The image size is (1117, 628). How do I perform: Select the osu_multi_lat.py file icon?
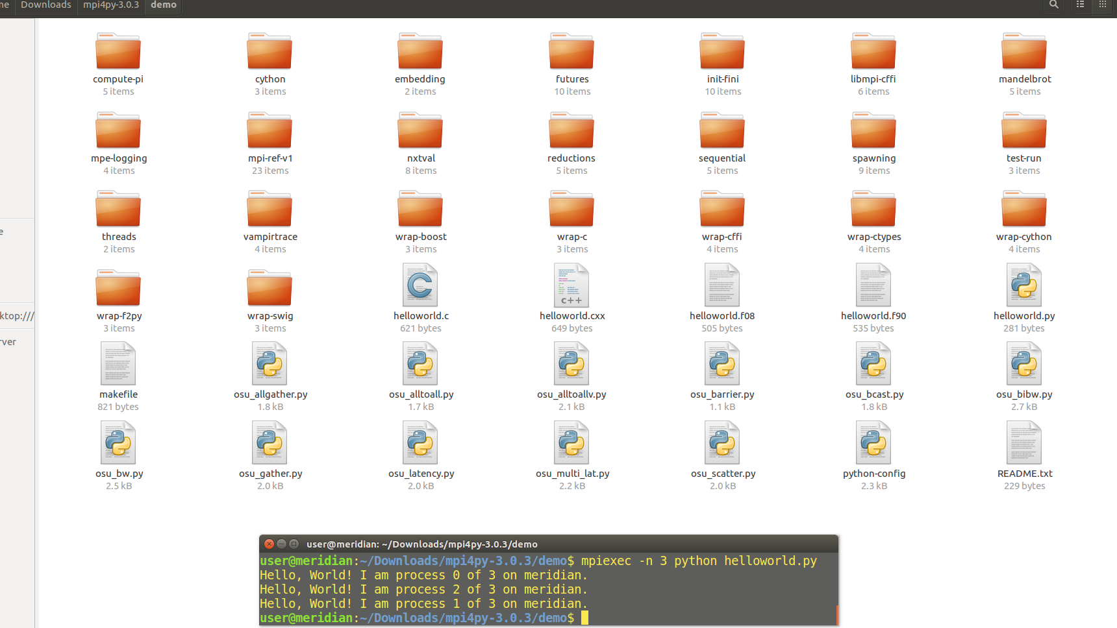click(571, 443)
